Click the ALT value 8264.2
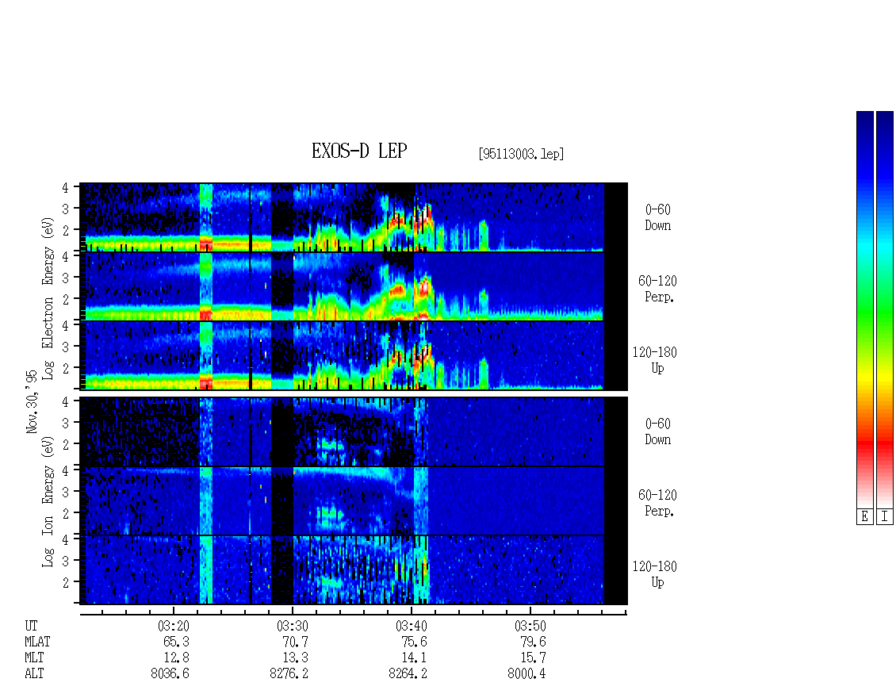Screen dimensions: 896x694 click(408, 673)
